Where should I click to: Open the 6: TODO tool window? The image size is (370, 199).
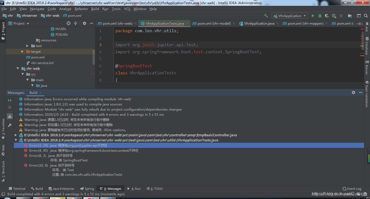click(x=154, y=189)
